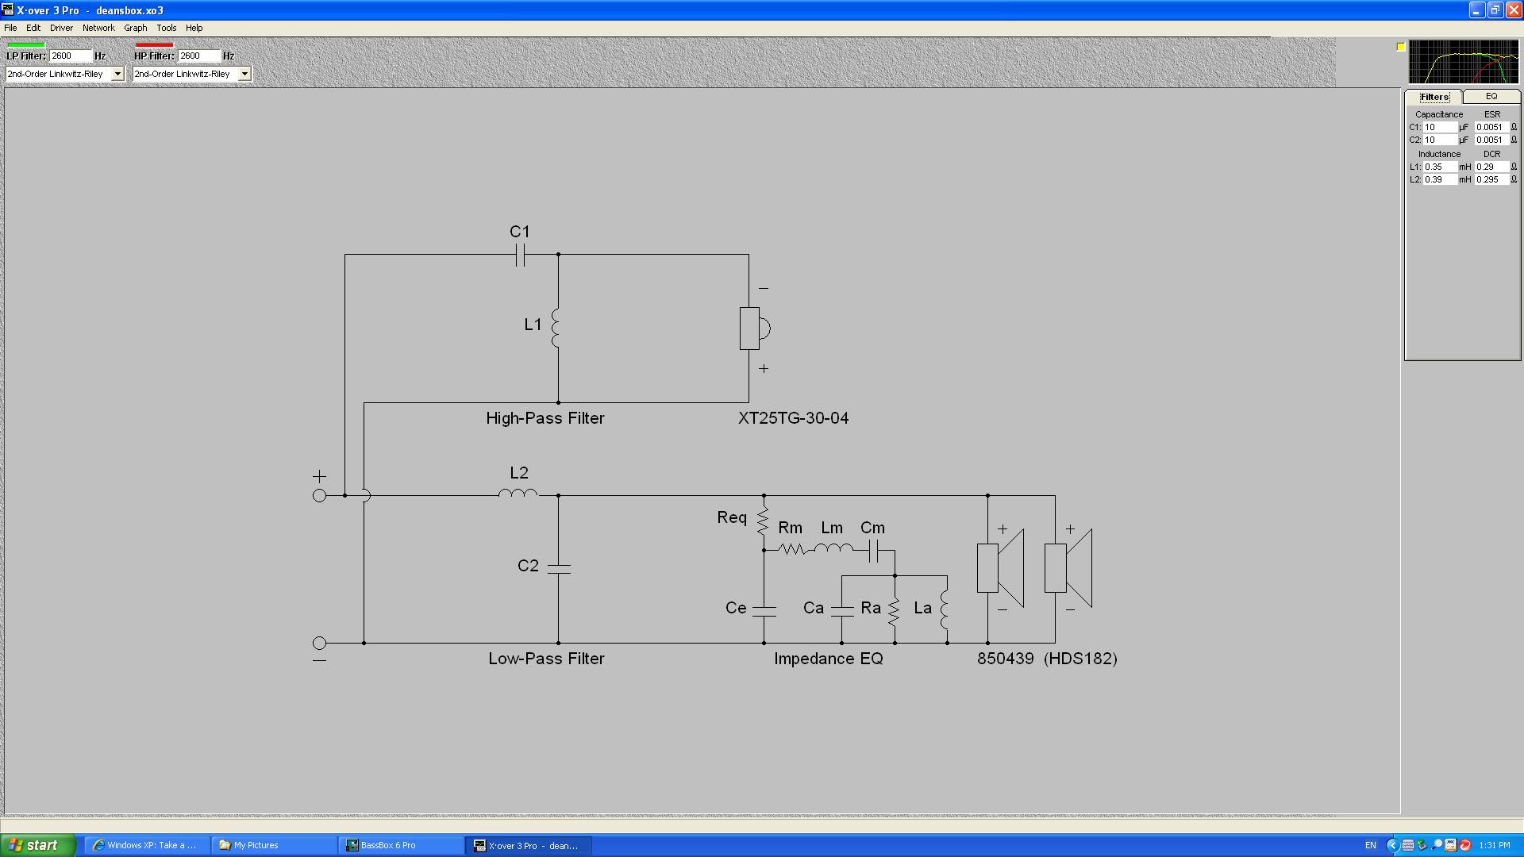Click the Lm inductor symbol
Screen dimensions: 1524x857
[x=833, y=548]
